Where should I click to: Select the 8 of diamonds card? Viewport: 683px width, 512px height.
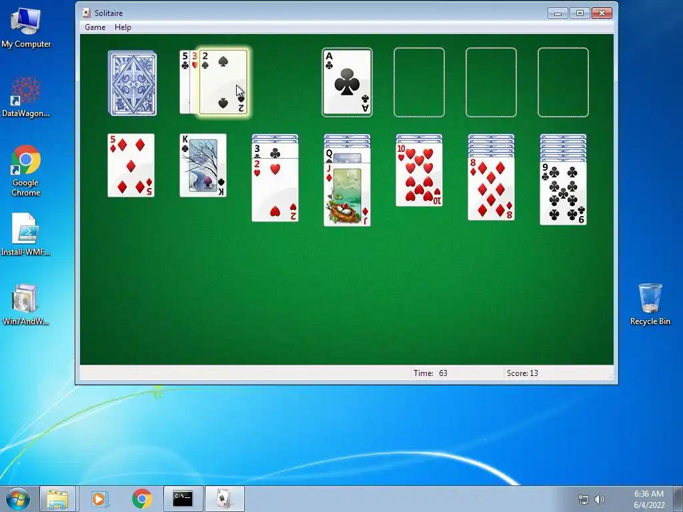491,189
